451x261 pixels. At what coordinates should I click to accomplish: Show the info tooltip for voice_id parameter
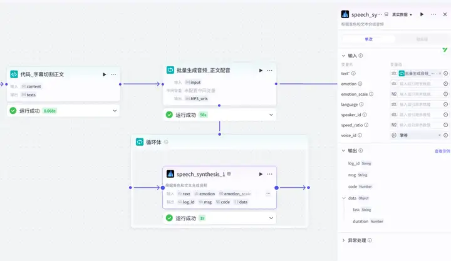tap(360, 135)
